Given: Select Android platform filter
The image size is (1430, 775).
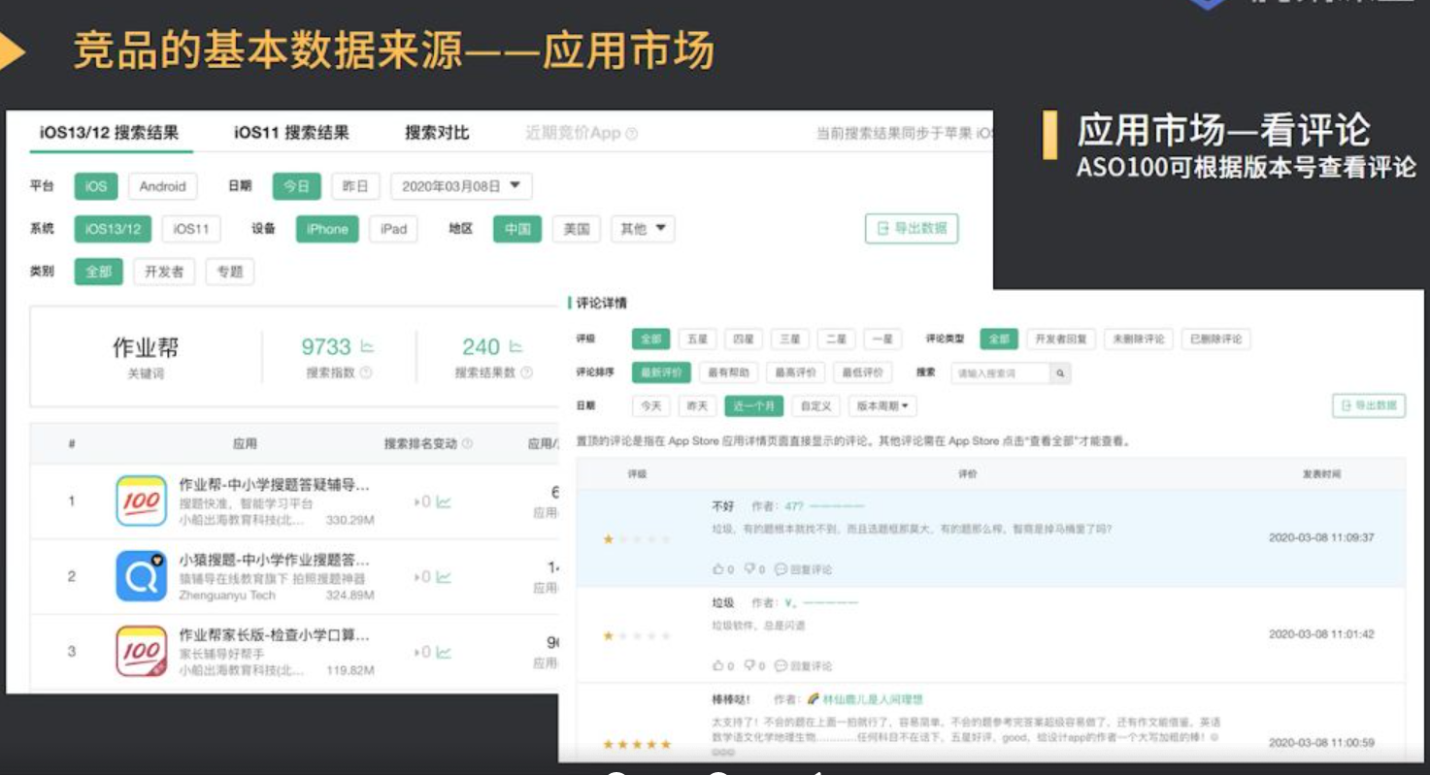Looking at the screenshot, I should 162,186.
